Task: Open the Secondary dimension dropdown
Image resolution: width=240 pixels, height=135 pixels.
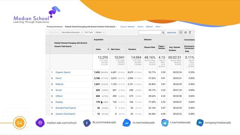Action: click(72, 32)
